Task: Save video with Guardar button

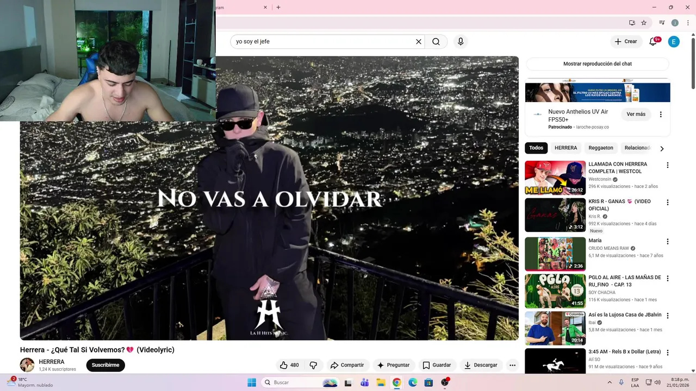Action: click(x=437, y=365)
